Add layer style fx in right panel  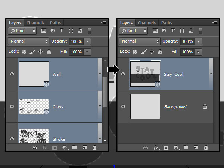(x=156, y=148)
